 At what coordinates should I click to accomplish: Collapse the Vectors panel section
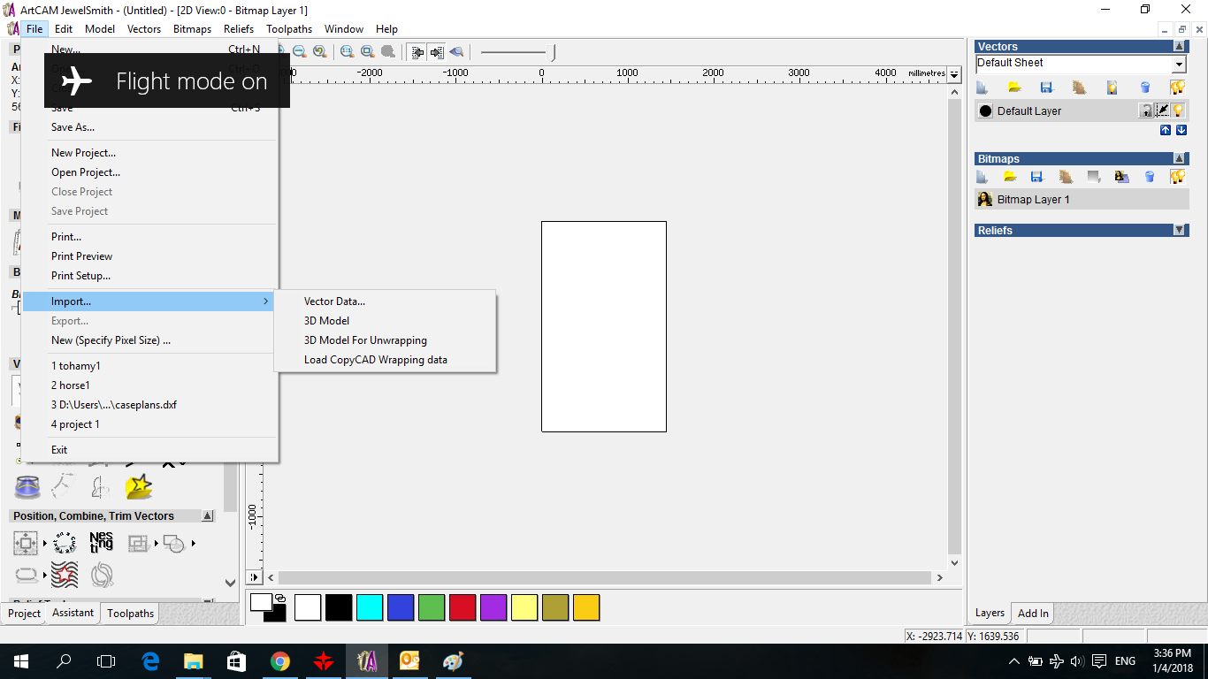point(1180,46)
